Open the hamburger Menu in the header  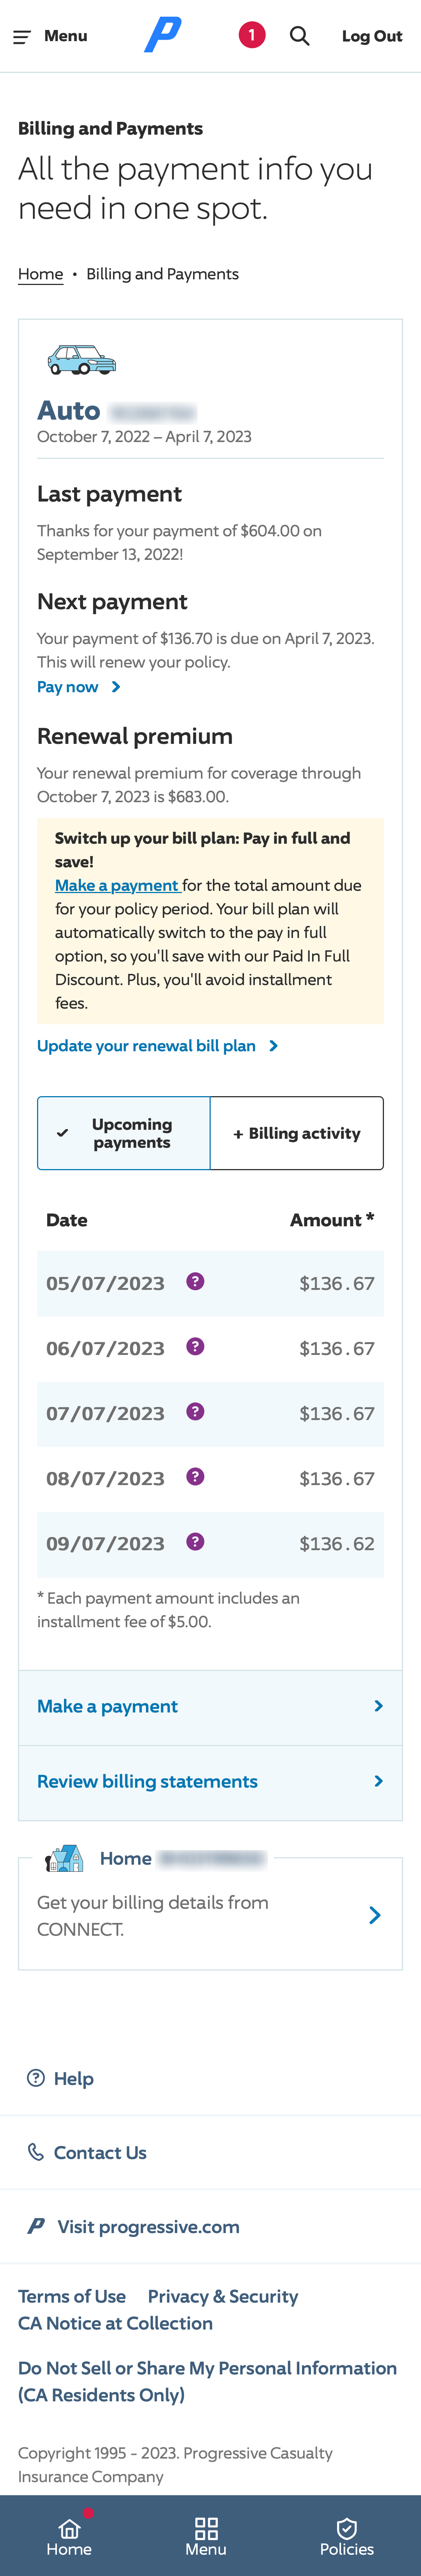point(50,36)
